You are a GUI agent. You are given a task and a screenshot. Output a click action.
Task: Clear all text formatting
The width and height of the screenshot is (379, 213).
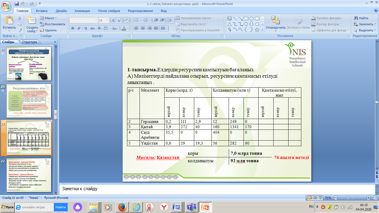(127, 20)
